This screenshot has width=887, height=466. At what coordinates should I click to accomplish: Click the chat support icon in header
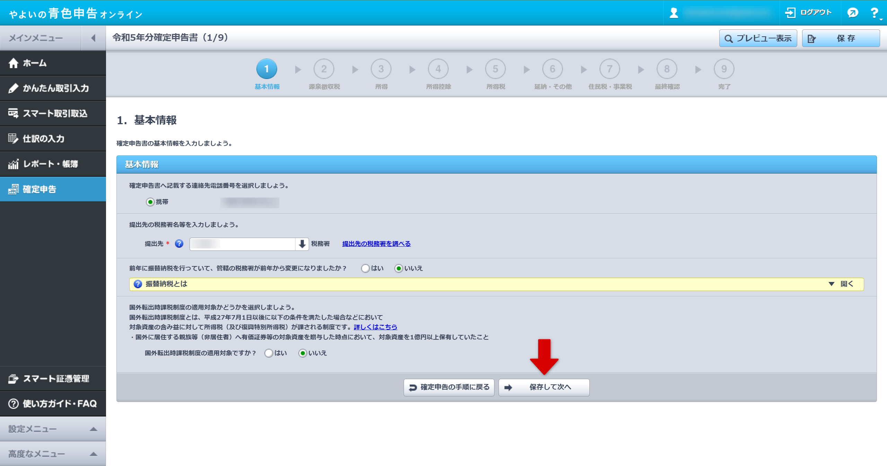[x=852, y=13]
